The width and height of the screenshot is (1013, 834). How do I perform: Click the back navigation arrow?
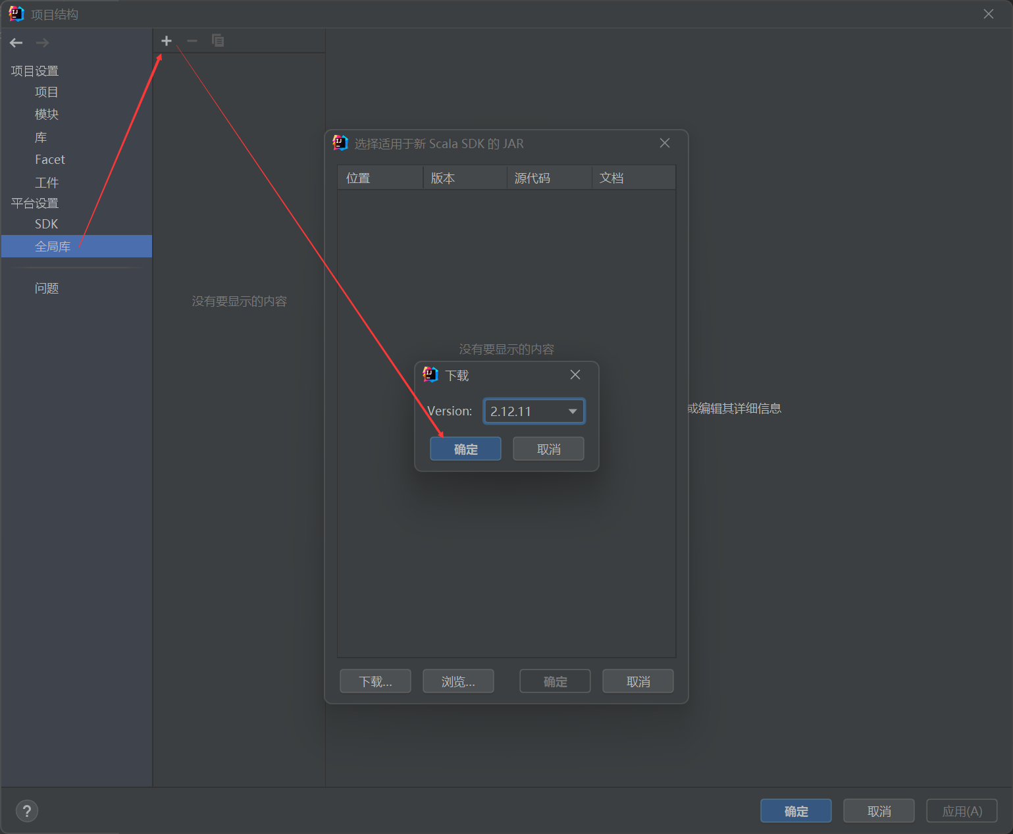pos(16,43)
